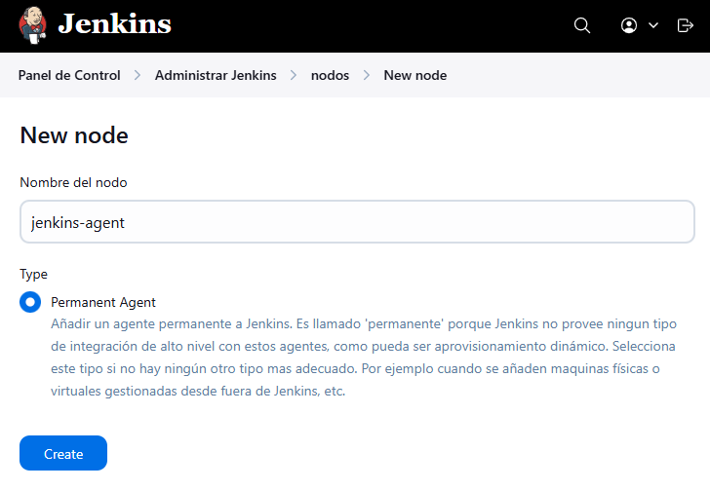
Task: Open the search magnifier icon
Action: (x=582, y=25)
